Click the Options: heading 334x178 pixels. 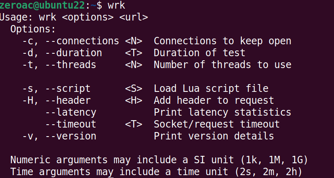tap(32, 30)
